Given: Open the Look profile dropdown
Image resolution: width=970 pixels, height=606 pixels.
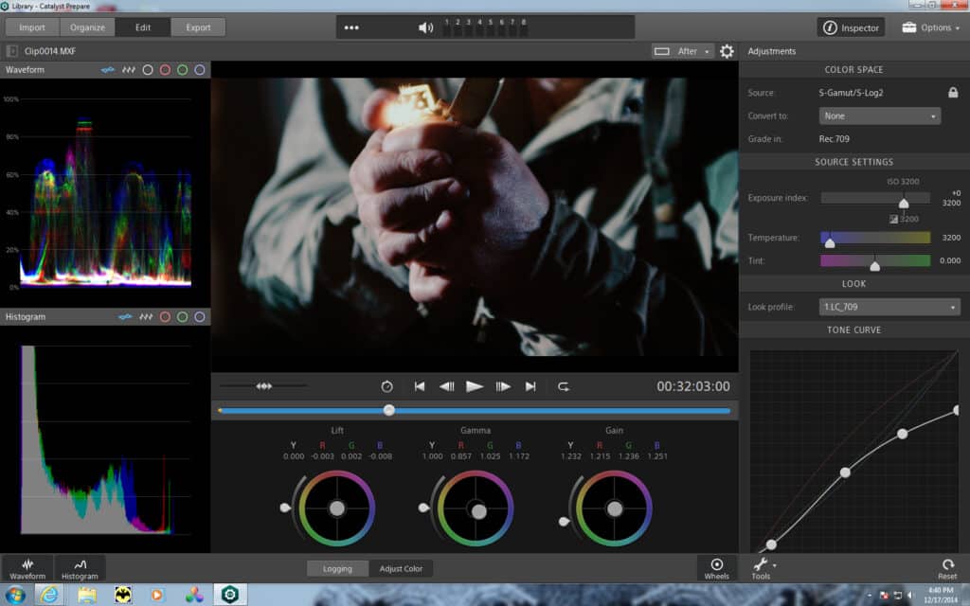Looking at the screenshot, I should 889,307.
